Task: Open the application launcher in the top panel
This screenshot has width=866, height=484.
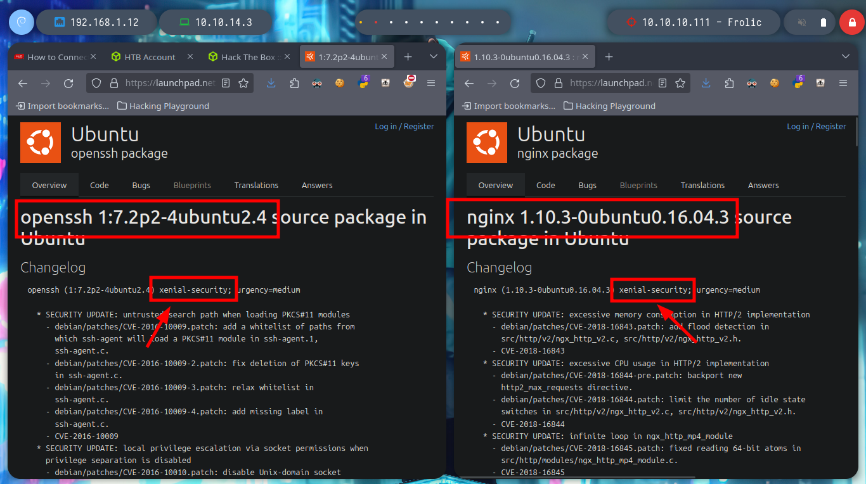Action: pos(21,22)
